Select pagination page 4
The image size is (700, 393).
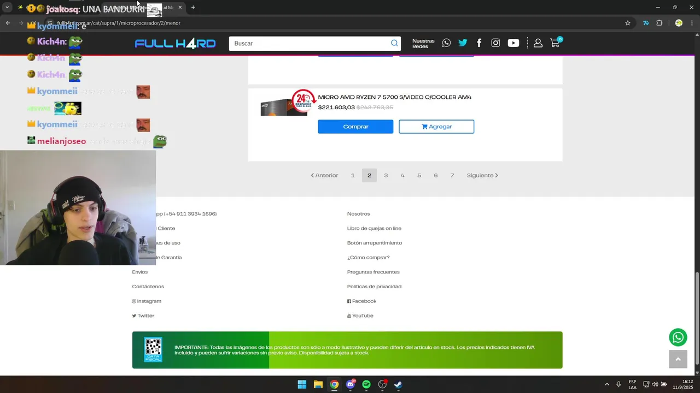(x=402, y=175)
